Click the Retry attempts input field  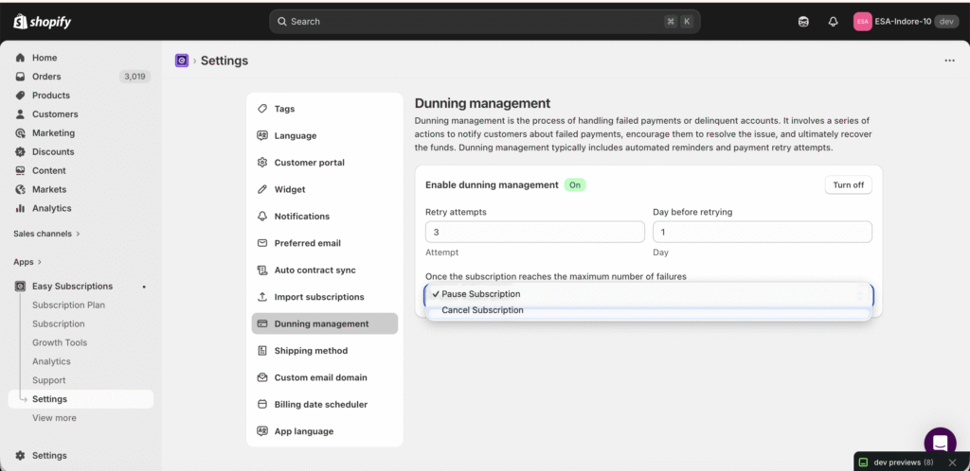click(534, 232)
